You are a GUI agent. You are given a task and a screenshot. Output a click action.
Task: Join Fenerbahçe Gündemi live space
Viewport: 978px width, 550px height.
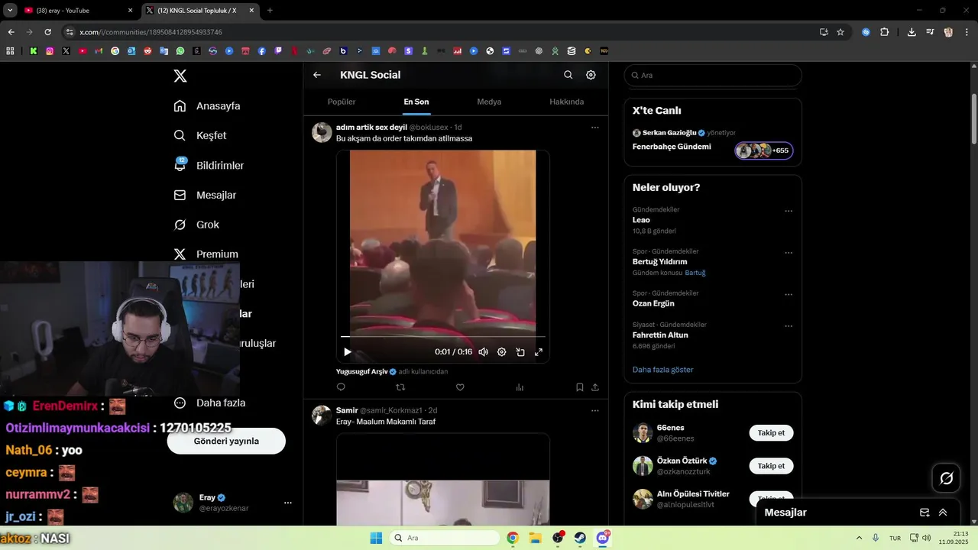coord(764,150)
